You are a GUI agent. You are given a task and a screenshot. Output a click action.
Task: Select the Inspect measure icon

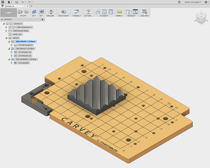(119, 12)
